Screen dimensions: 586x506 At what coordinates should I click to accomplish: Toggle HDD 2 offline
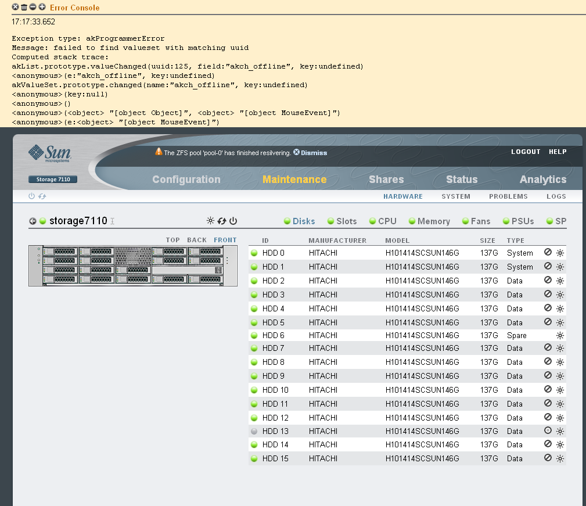pyautogui.click(x=548, y=280)
